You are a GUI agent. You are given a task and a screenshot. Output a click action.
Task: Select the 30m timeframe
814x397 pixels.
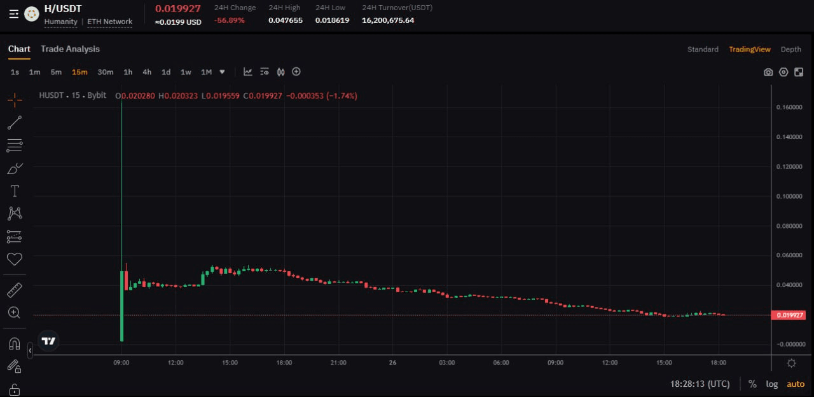point(106,72)
